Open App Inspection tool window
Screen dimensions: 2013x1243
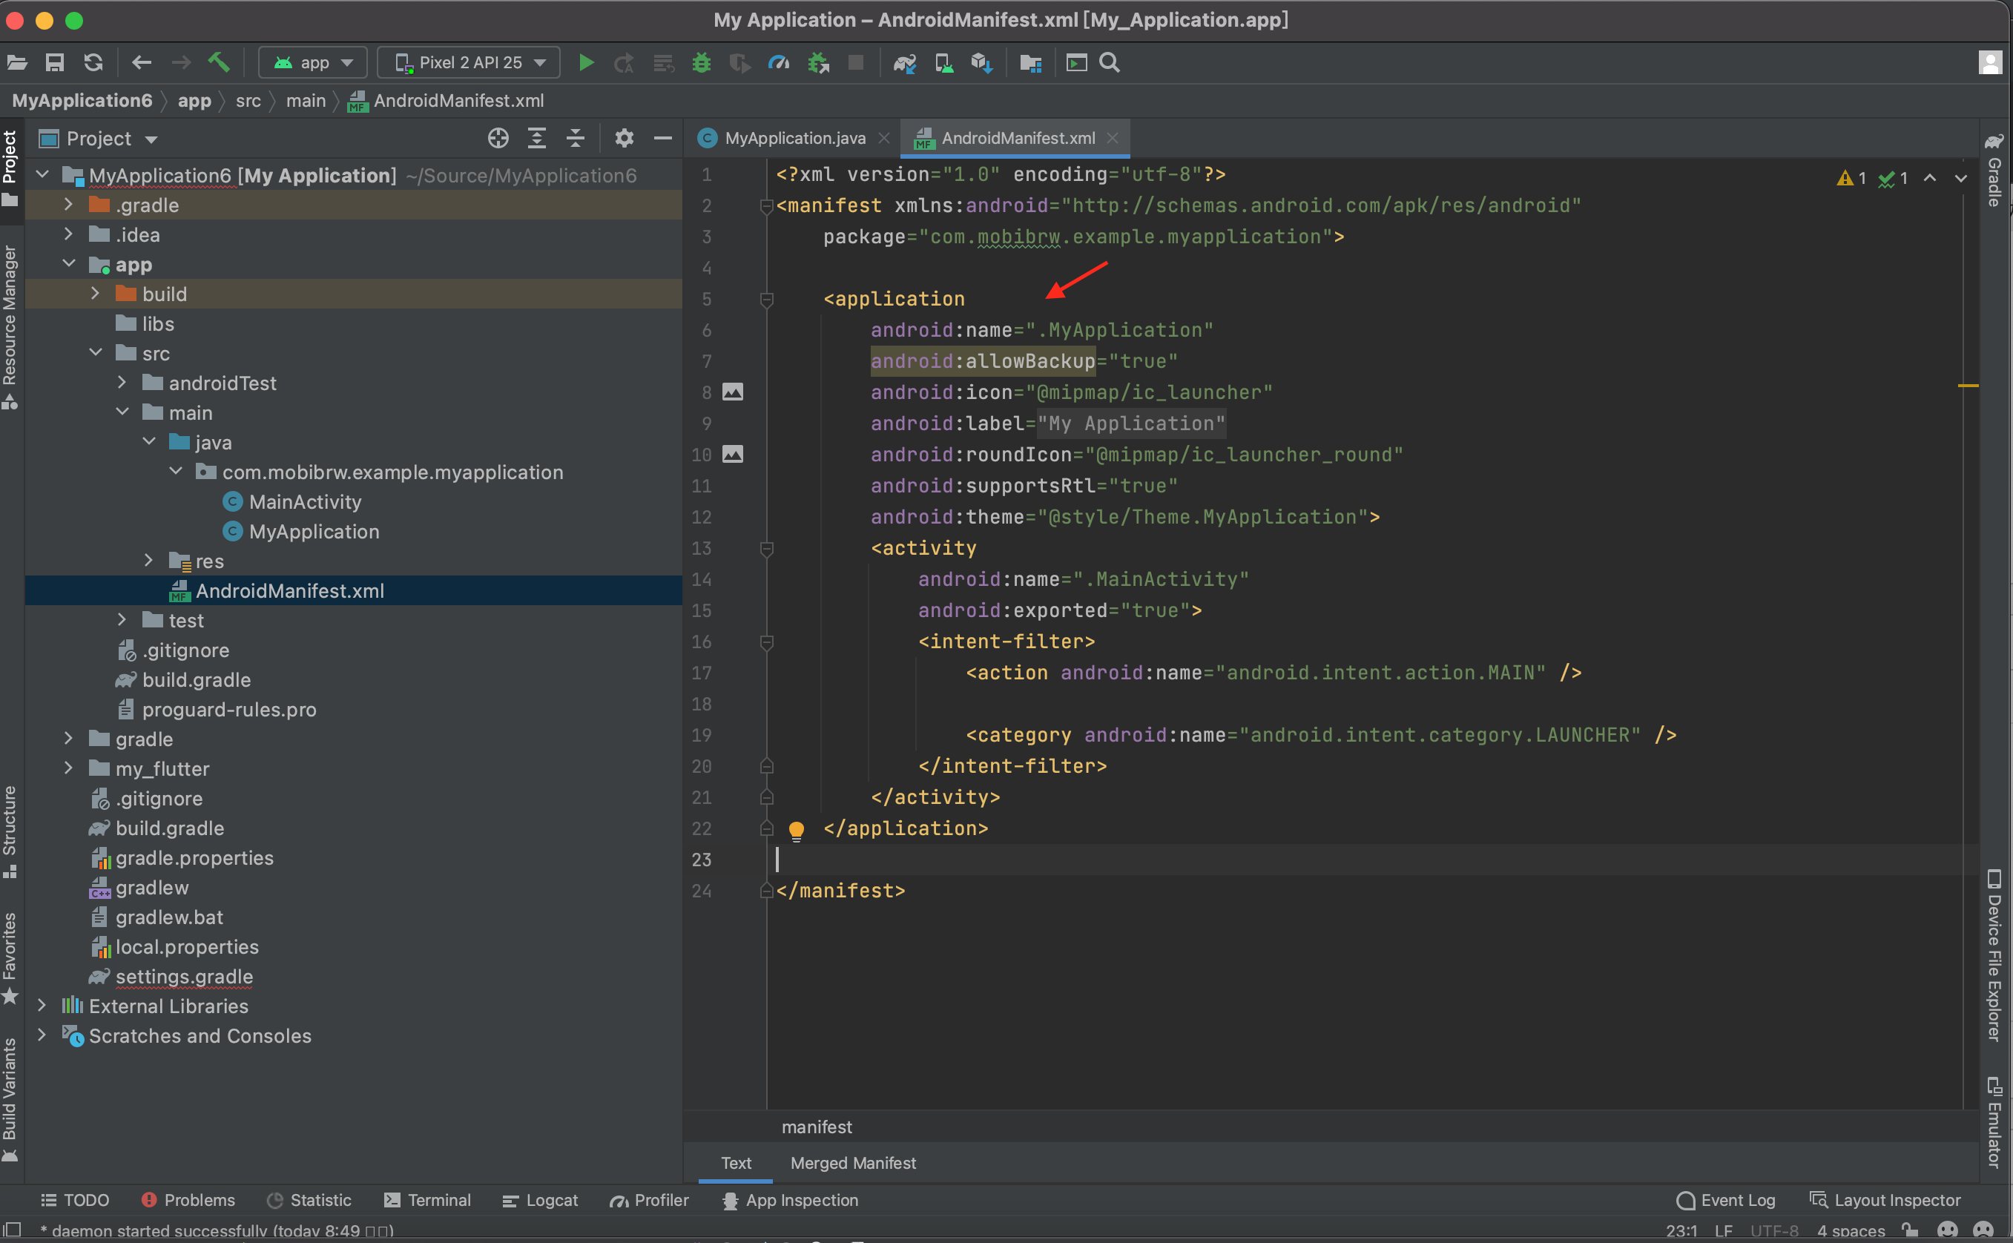pos(789,1200)
